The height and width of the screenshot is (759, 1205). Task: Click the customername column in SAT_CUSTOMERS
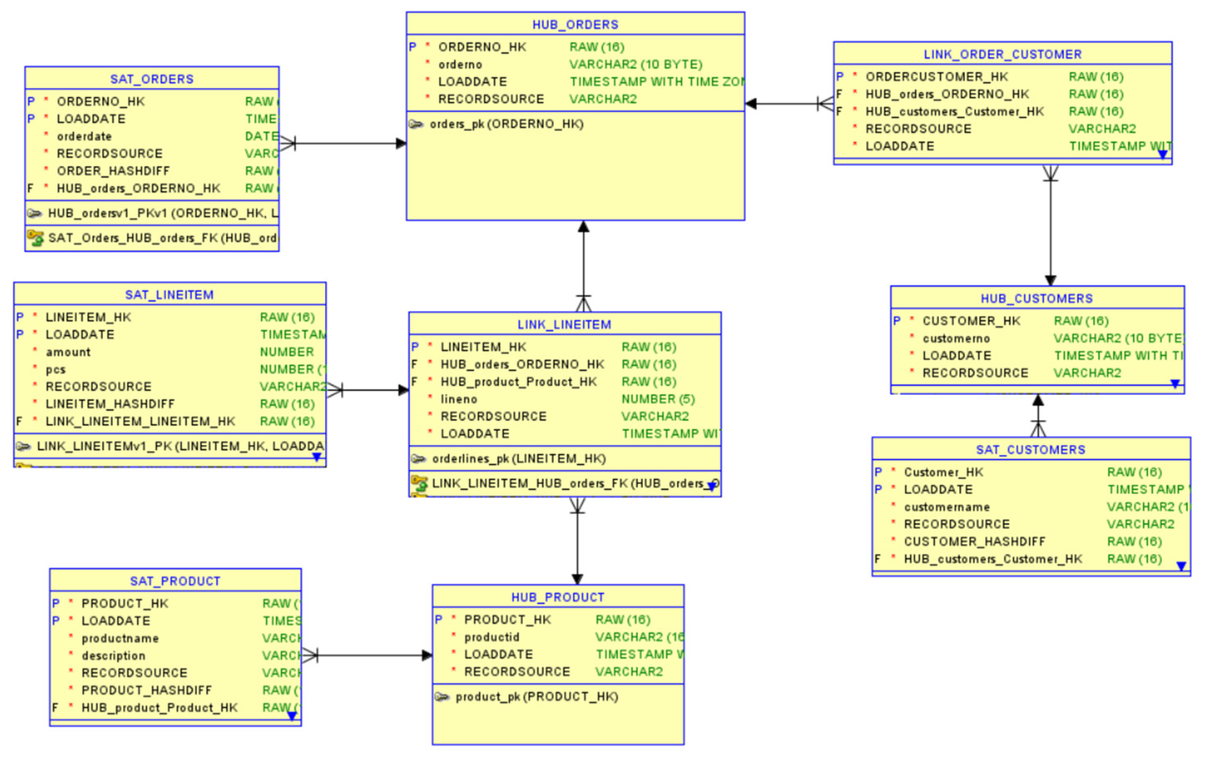click(x=947, y=507)
